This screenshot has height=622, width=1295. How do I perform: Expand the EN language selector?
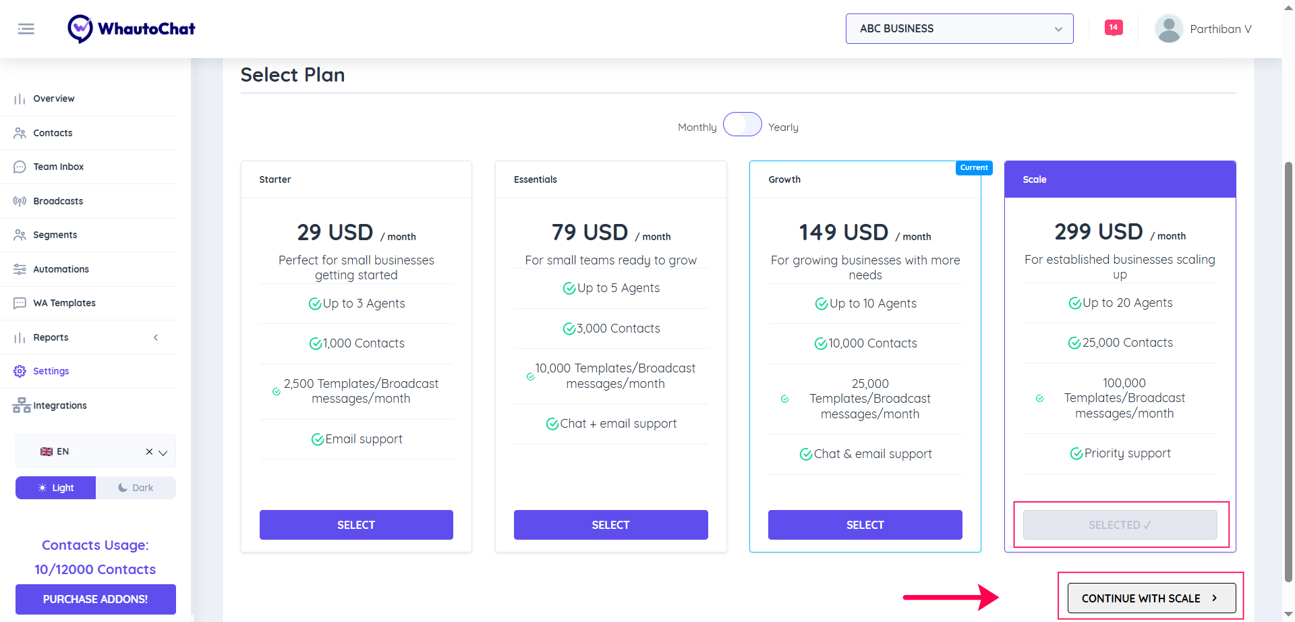(163, 452)
